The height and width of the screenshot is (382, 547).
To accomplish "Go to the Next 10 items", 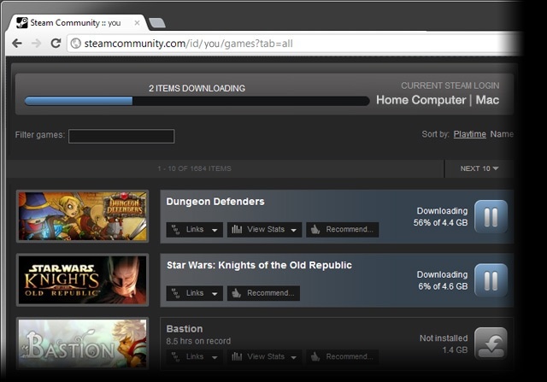I will click(x=479, y=168).
